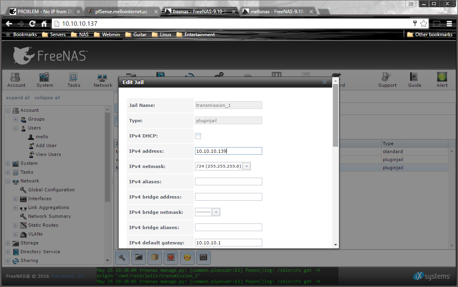Select user mello in the tree

pyautogui.click(x=42, y=137)
